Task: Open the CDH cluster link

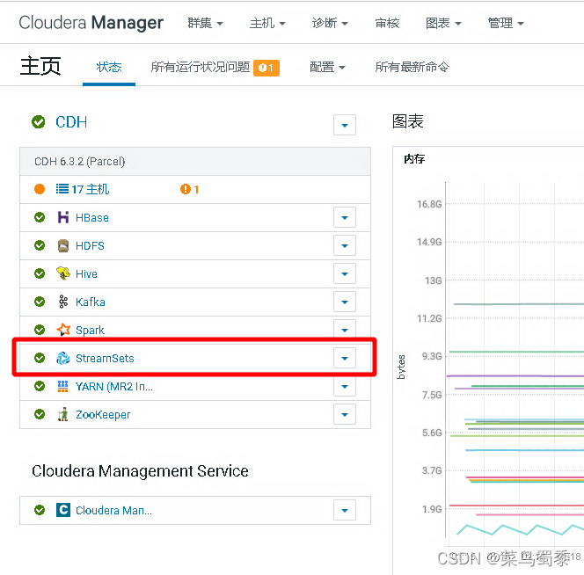Action: coord(71,122)
